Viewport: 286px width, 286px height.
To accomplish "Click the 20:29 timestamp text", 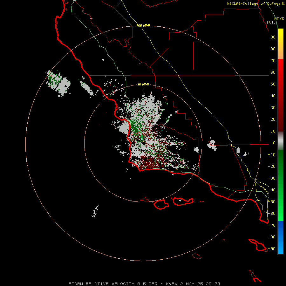I will (x=213, y=284).
